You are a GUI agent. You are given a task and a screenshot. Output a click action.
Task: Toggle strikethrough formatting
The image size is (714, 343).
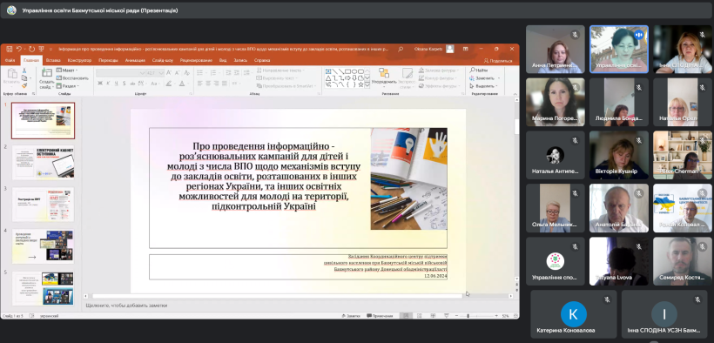[x=133, y=84]
